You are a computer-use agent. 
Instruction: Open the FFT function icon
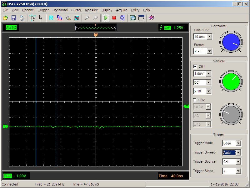(60, 18)
